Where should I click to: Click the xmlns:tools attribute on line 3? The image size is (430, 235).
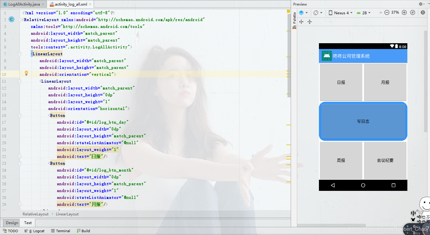pyautogui.click(x=88, y=26)
